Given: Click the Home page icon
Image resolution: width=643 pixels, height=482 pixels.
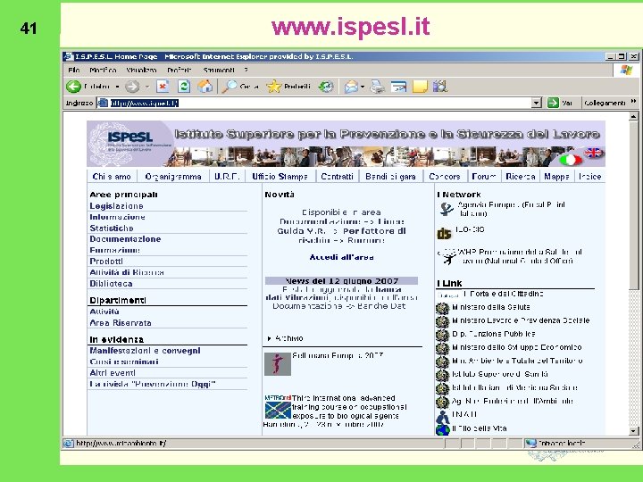Looking at the screenshot, I should coord(205,86).
